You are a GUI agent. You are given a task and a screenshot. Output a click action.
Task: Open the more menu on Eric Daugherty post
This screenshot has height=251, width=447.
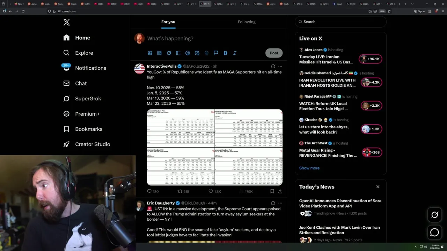pos(280,203)
